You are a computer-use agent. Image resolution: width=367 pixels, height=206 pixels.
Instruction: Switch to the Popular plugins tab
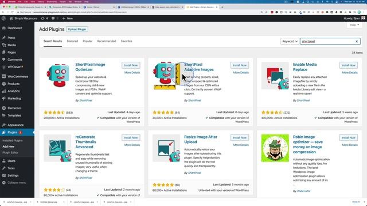pyautogui.click(x=88, y=41)
